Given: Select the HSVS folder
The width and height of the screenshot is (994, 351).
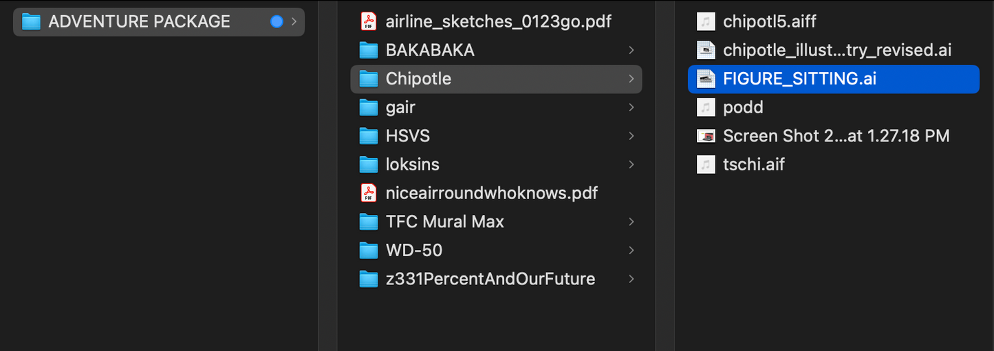Looking at the screenshot, I should point(407,136).
